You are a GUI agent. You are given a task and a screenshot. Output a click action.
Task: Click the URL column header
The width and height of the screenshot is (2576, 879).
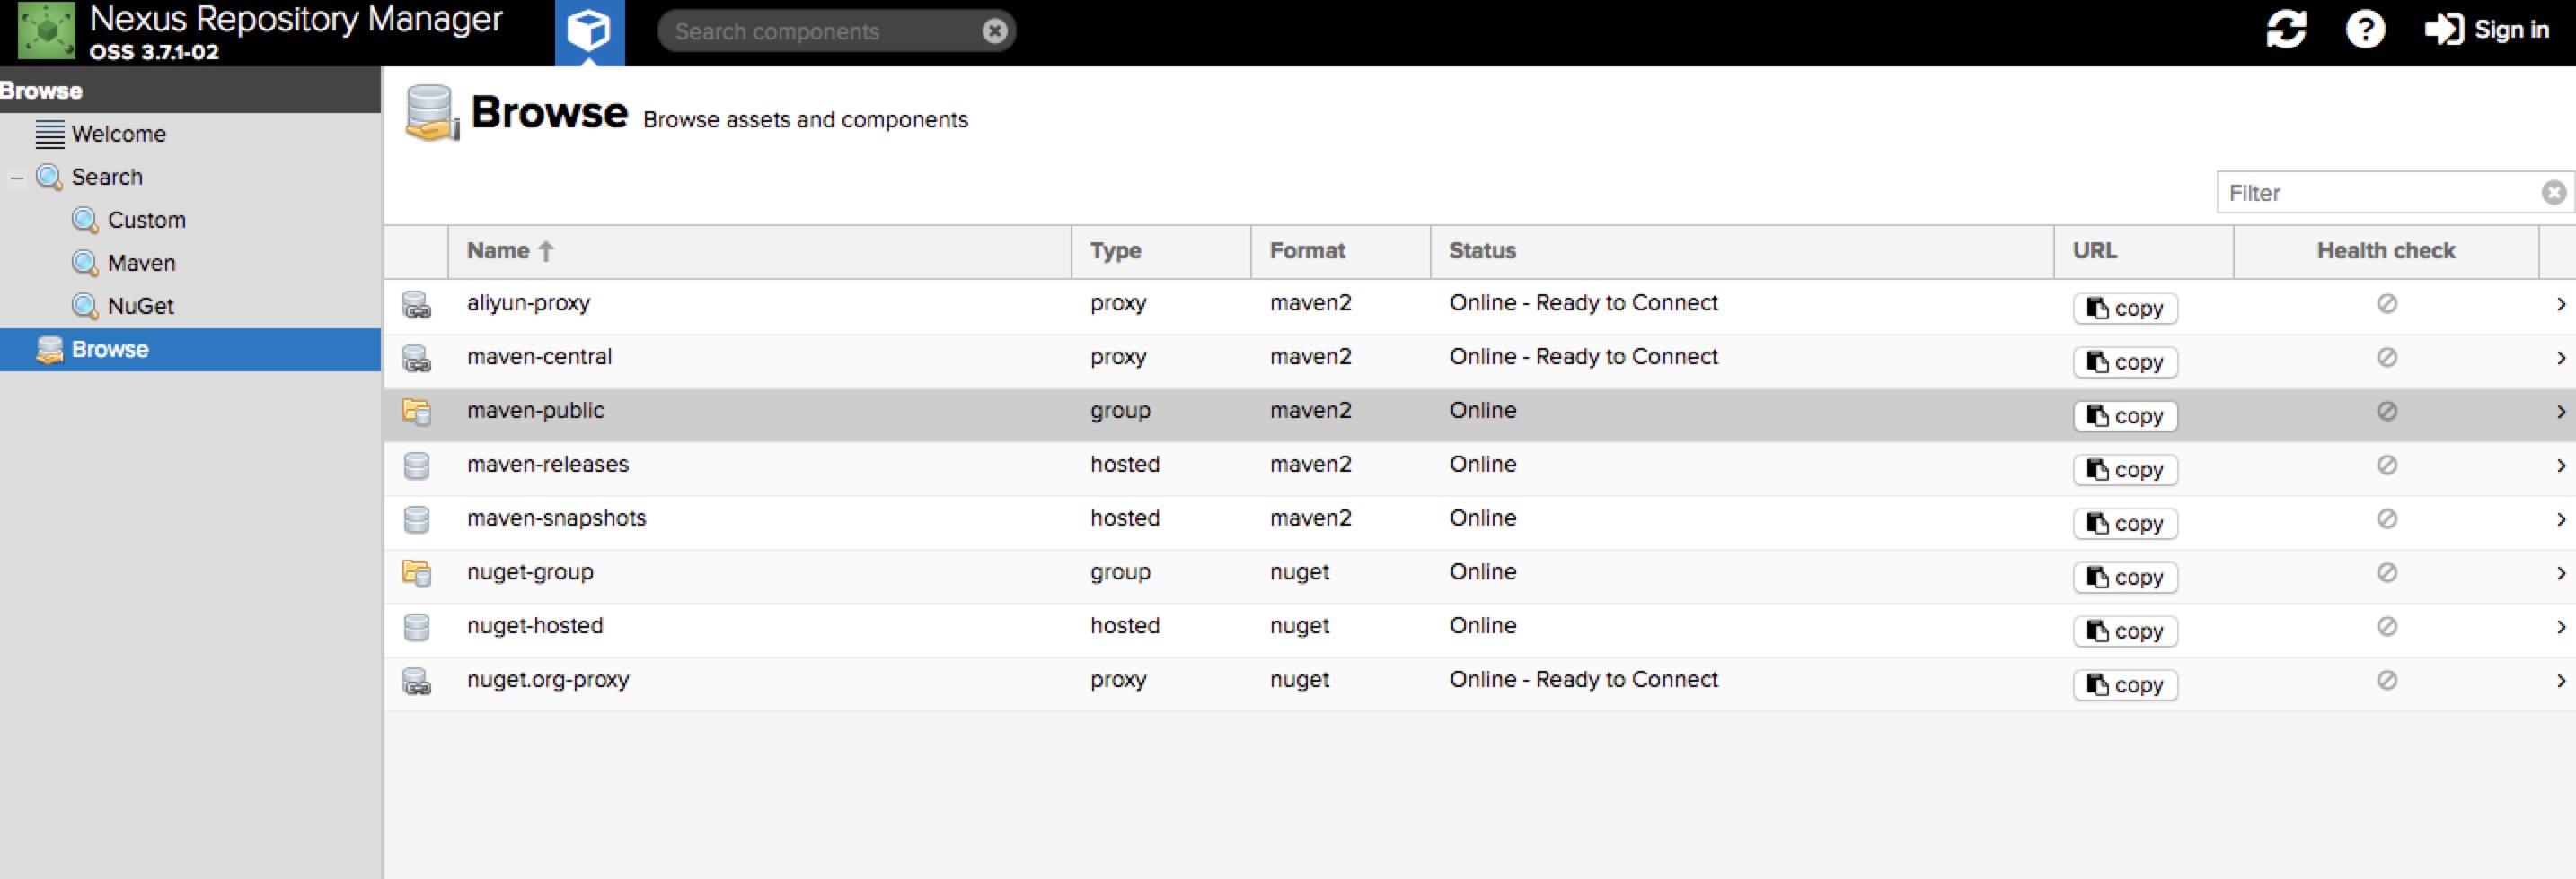[x=2144, y=251]
